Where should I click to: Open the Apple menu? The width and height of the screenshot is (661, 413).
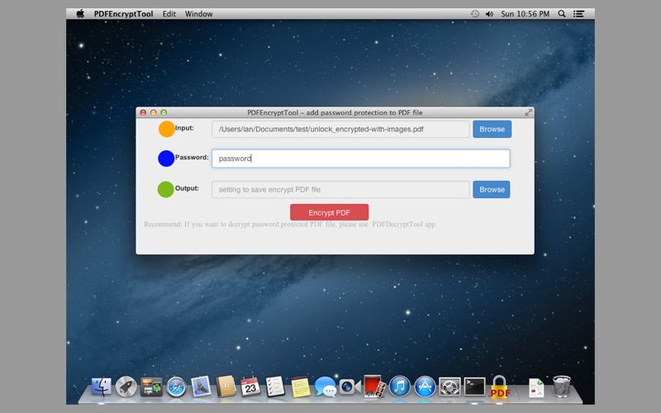click(x=80, y=13)
